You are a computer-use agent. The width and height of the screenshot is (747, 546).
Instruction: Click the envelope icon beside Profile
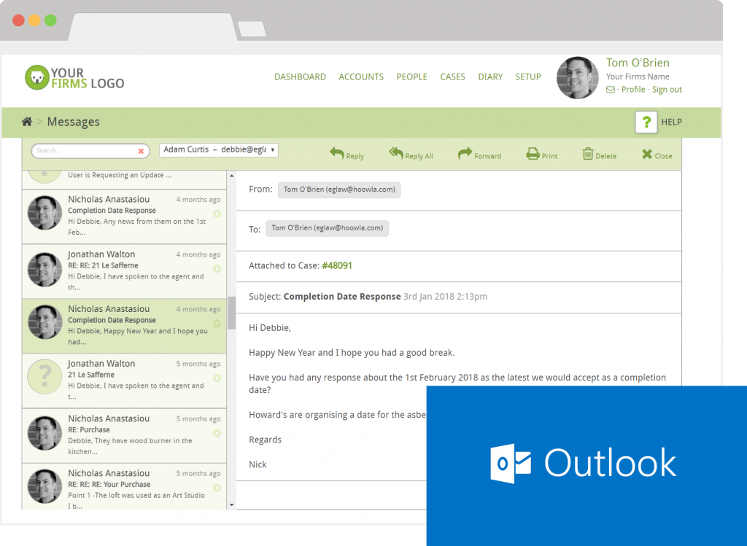pyautogui.click(x=611, y=90)
